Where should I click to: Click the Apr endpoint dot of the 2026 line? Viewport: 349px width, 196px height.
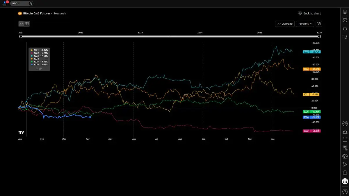90,117
